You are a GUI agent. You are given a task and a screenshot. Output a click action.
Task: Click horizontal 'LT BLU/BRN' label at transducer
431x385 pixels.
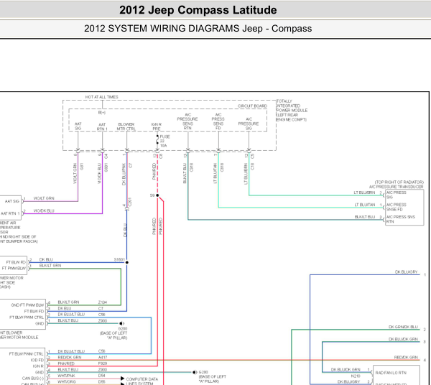click(x=364, y=192)
